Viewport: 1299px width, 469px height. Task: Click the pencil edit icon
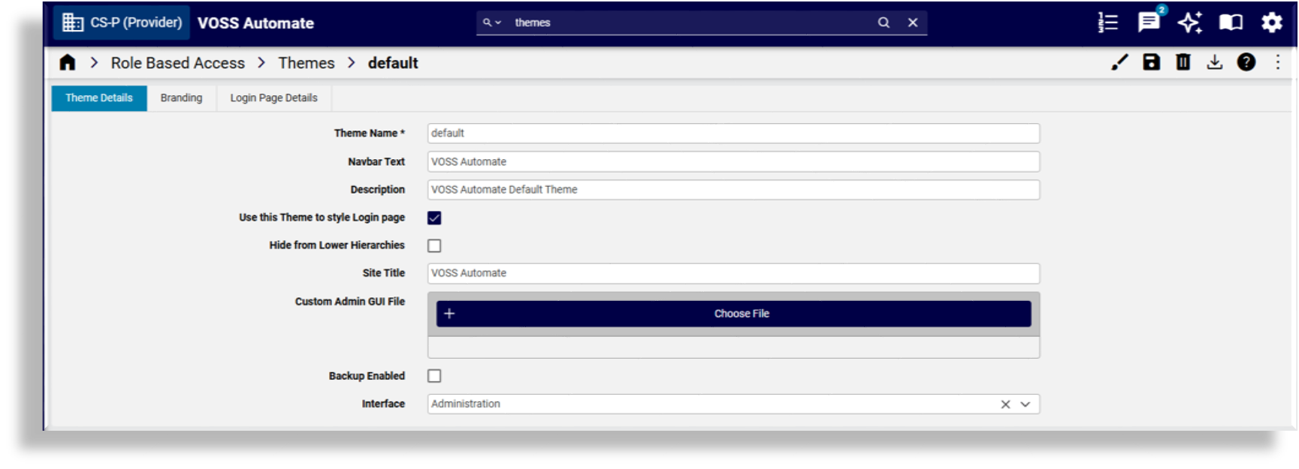(1119, 62)
